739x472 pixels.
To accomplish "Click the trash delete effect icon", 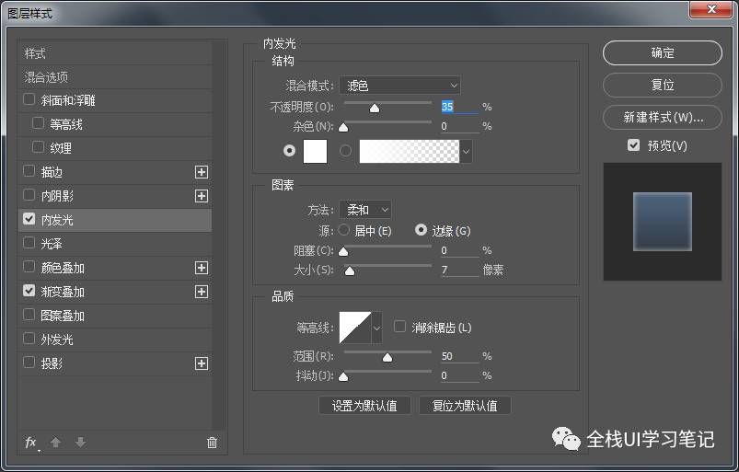I will click(212, 443).
